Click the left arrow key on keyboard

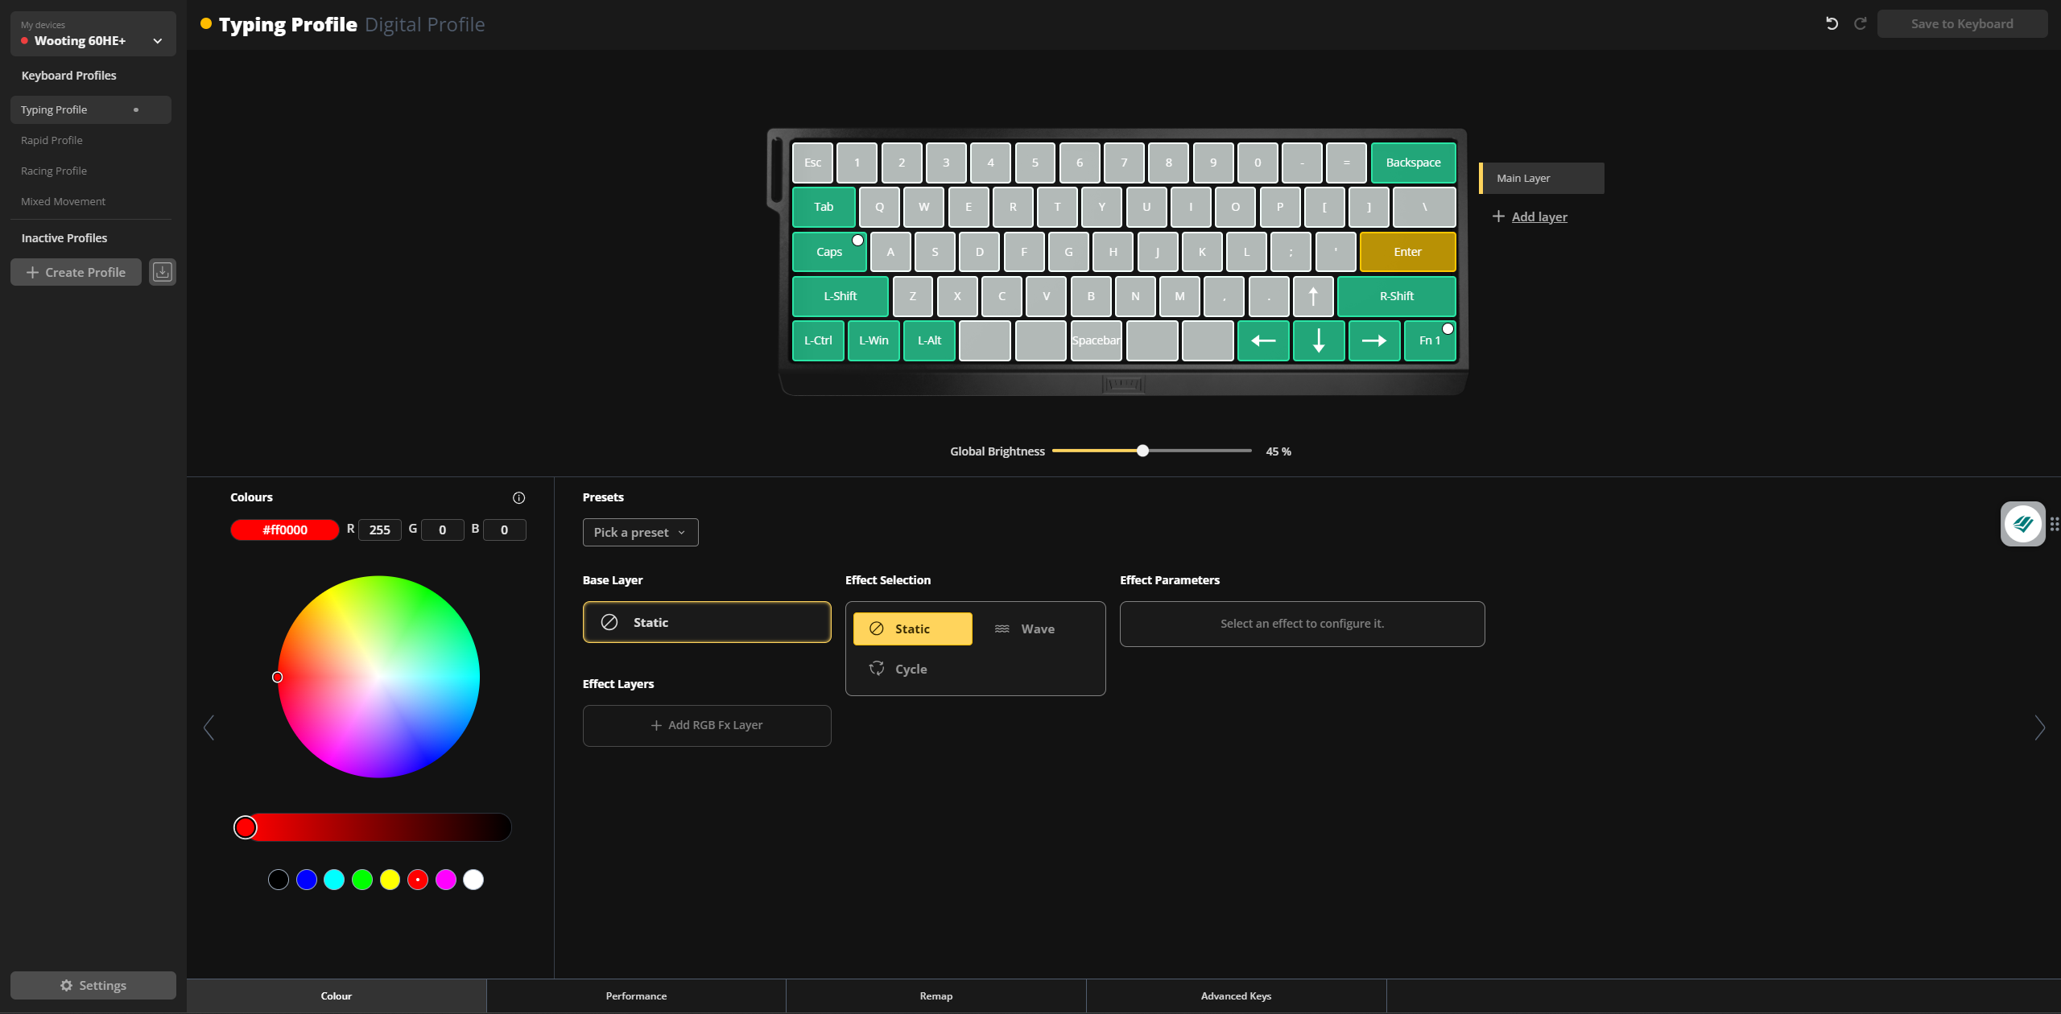[x=1263, y=340]
